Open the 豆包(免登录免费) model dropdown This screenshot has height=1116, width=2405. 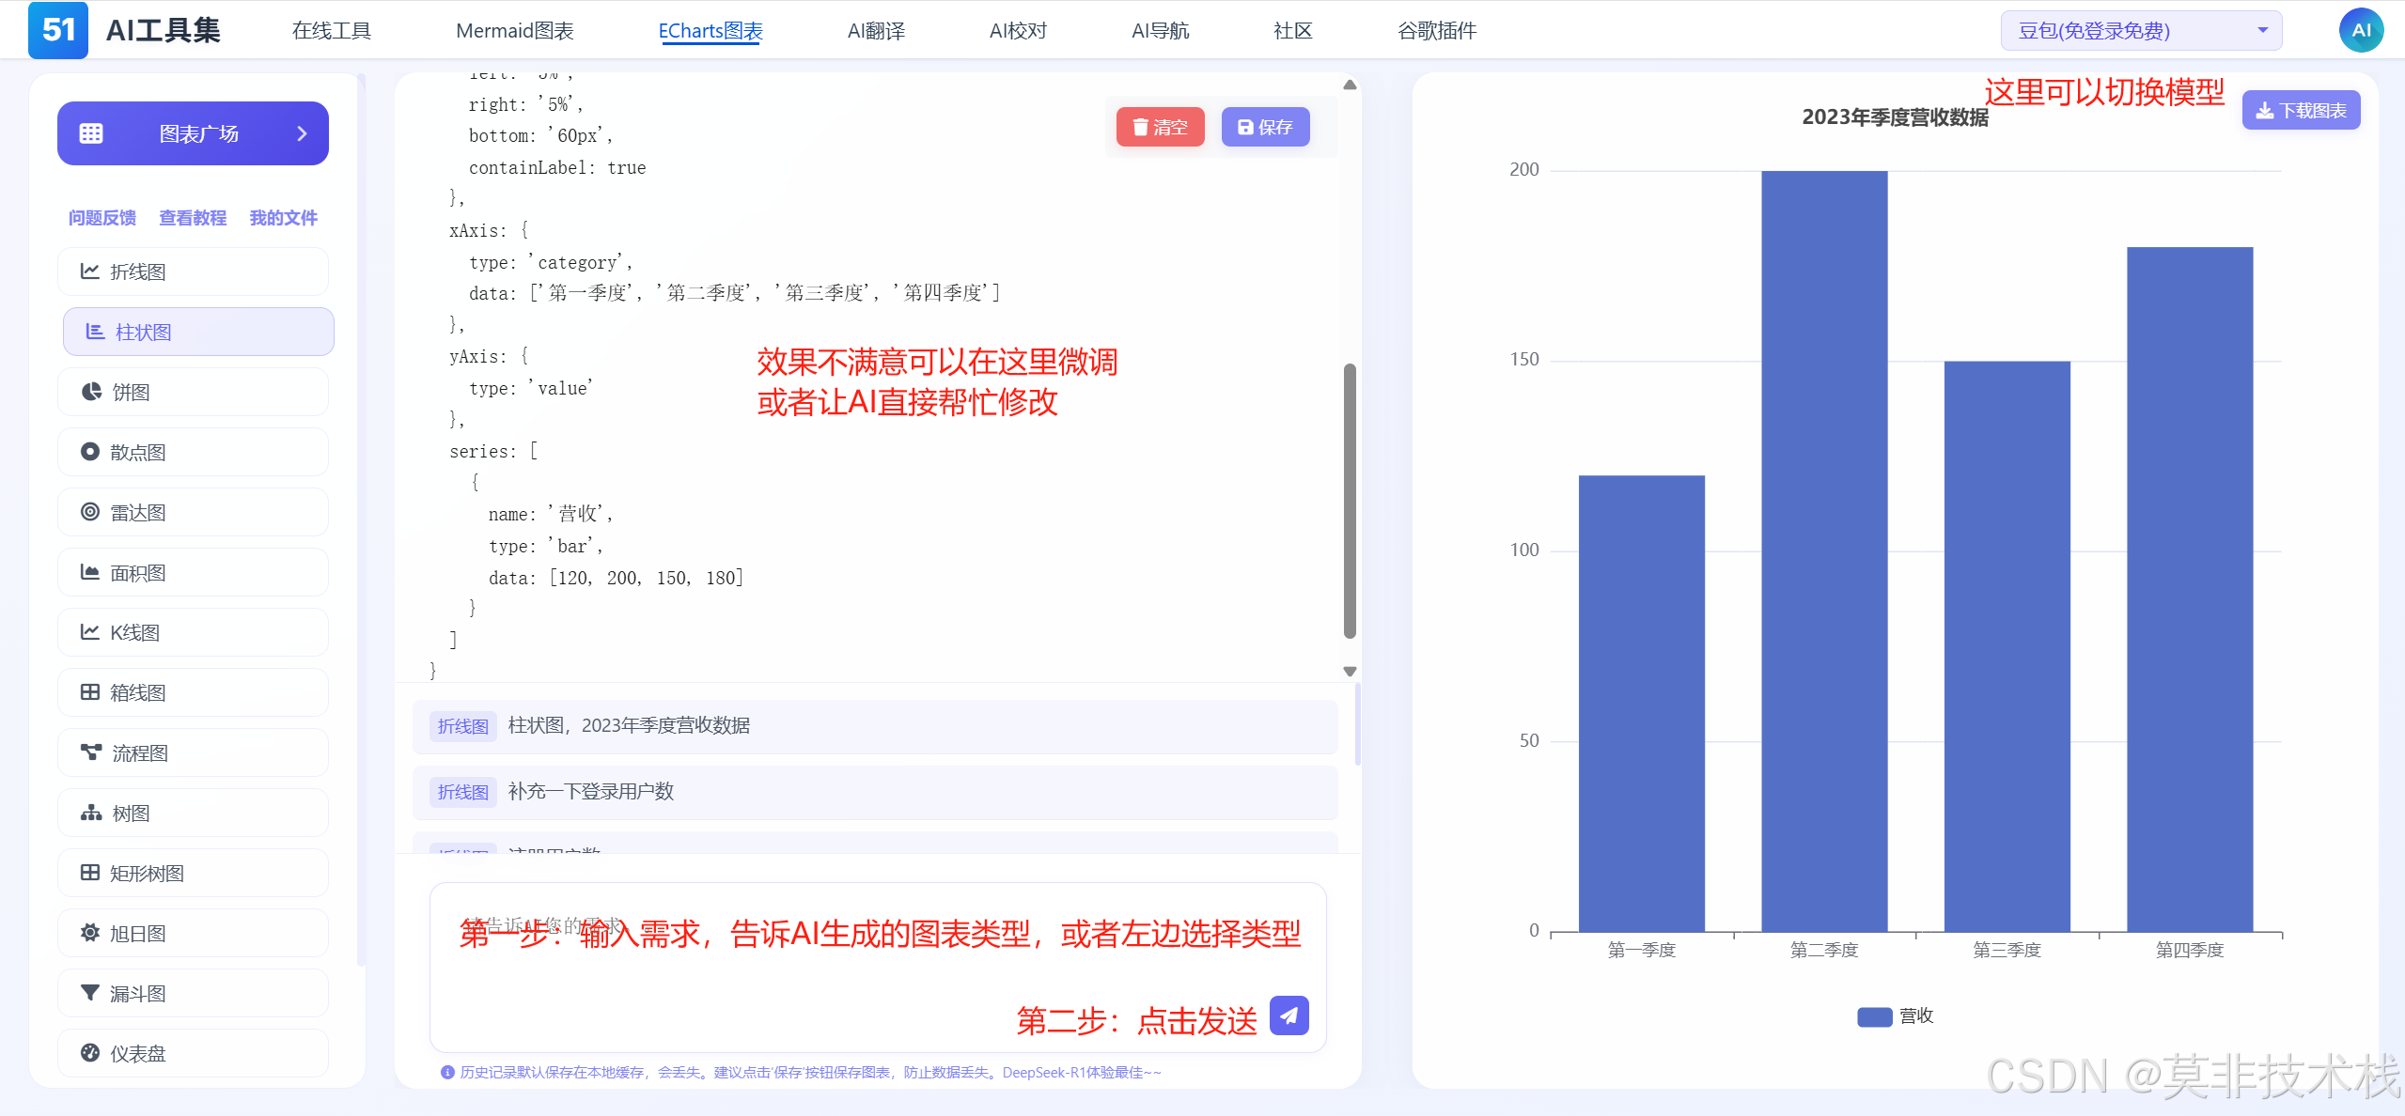point(2140,31)
